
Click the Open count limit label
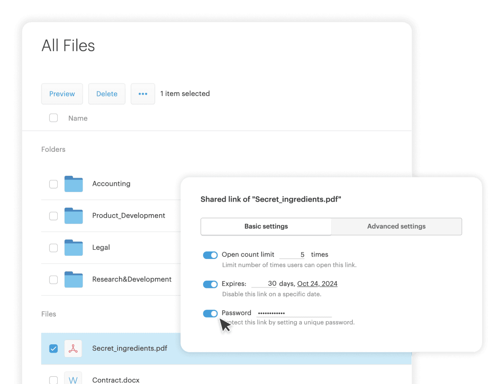tap(248, 255)
